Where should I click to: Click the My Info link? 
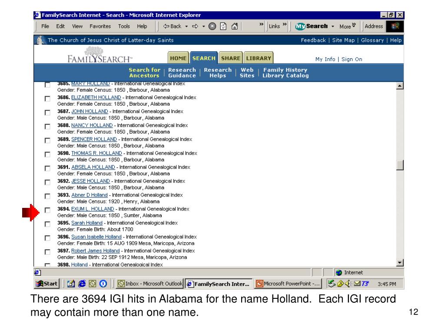click(x=325, y=59)
